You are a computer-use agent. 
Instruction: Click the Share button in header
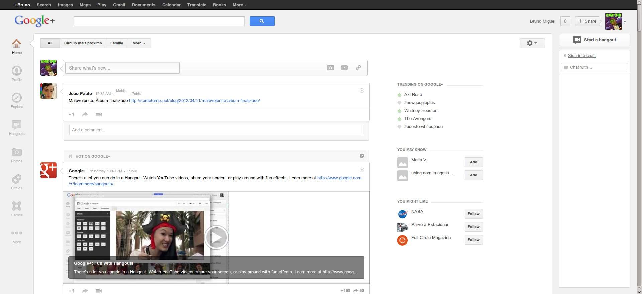click(x=587, y=21)
